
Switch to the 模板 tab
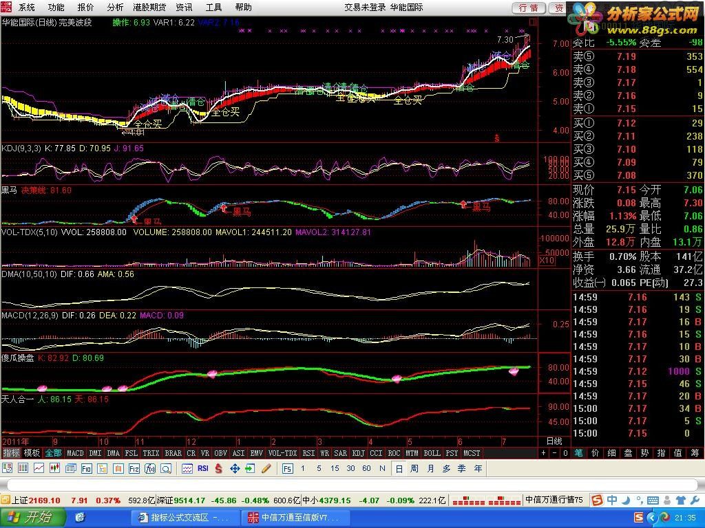click(32, 453)
